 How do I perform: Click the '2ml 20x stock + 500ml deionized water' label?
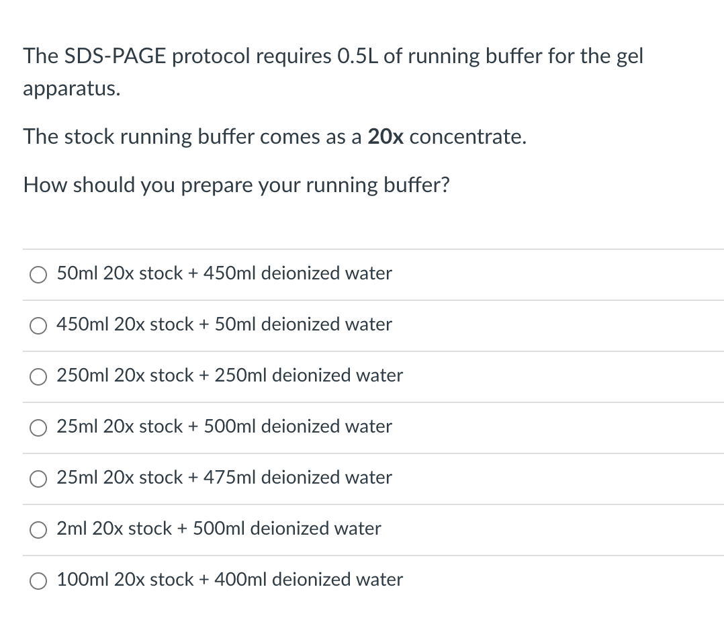[219, 528]
